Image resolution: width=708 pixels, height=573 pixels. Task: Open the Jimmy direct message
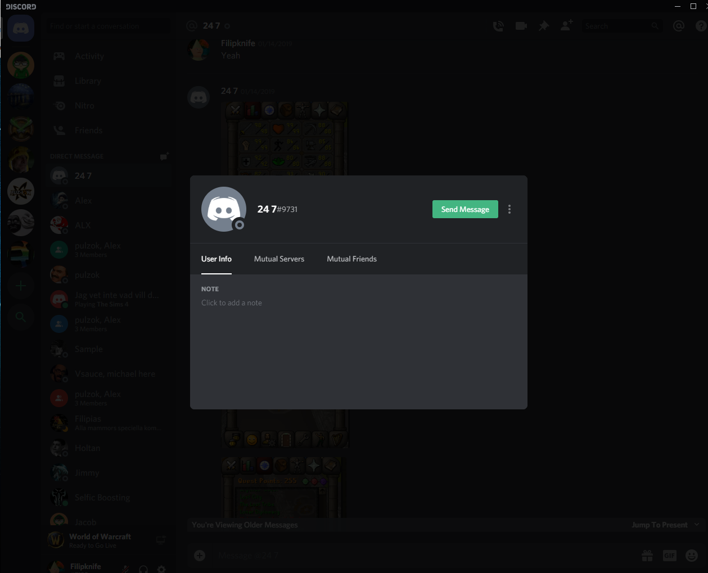pyautogui.click(x=110, y=473)
